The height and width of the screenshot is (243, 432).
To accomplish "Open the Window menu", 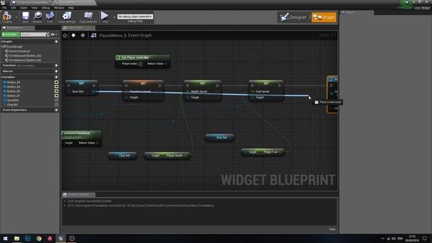I will pos(59,7).
